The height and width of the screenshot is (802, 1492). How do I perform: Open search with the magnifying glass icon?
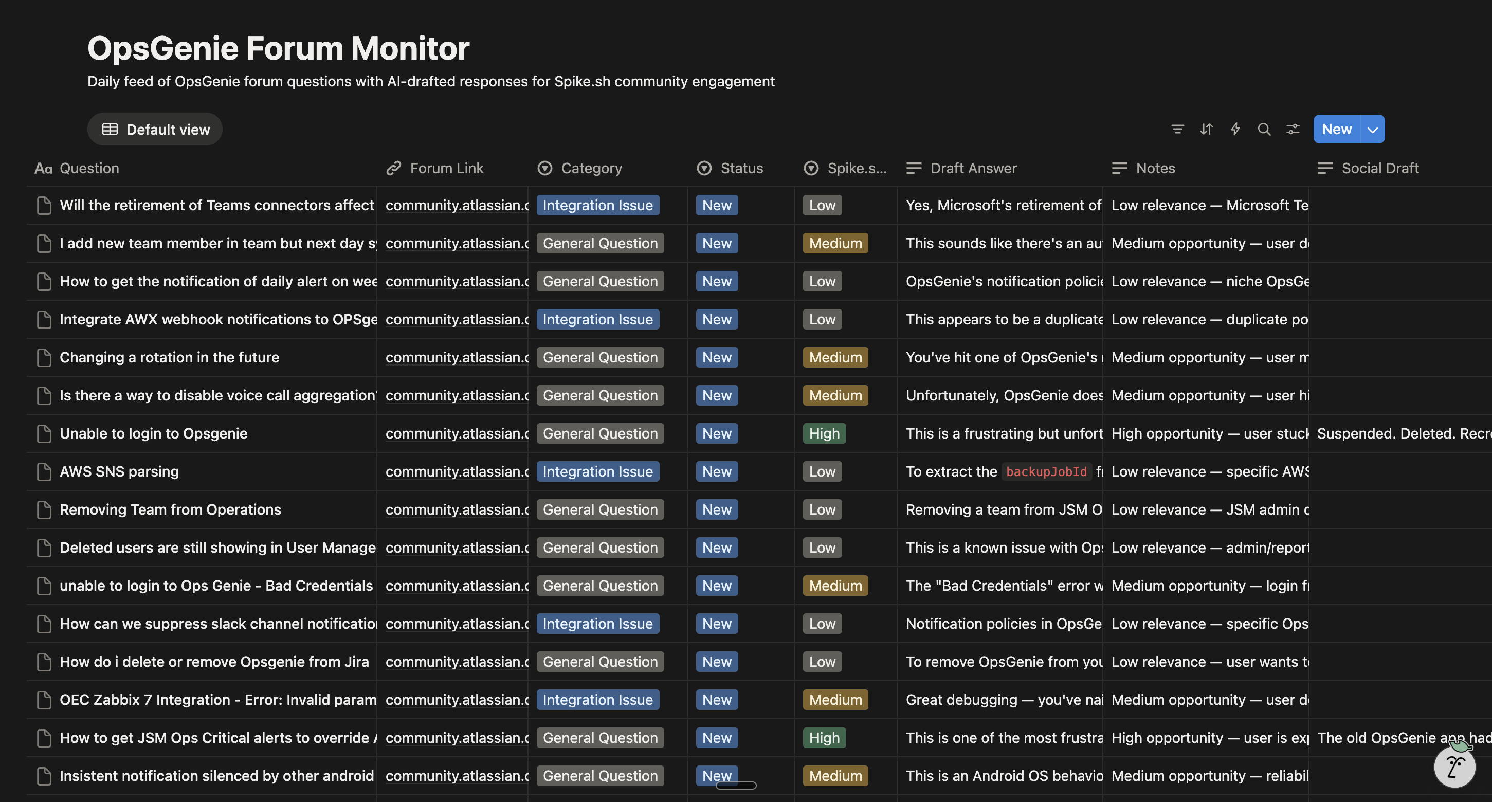pyautogui.click(x=1264, y=129)
